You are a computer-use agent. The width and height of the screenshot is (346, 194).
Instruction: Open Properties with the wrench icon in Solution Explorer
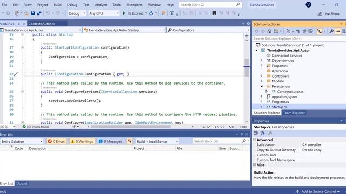tap(331, 31)
